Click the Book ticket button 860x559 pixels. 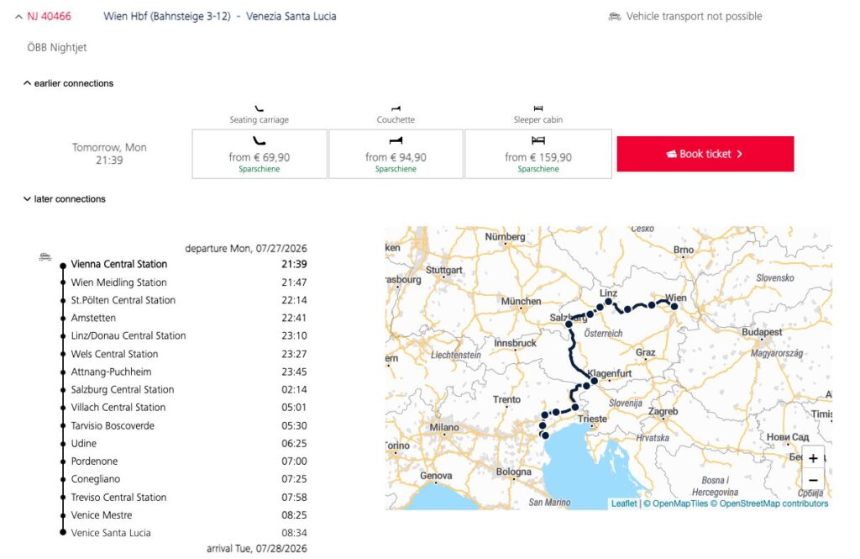(705, 154)
